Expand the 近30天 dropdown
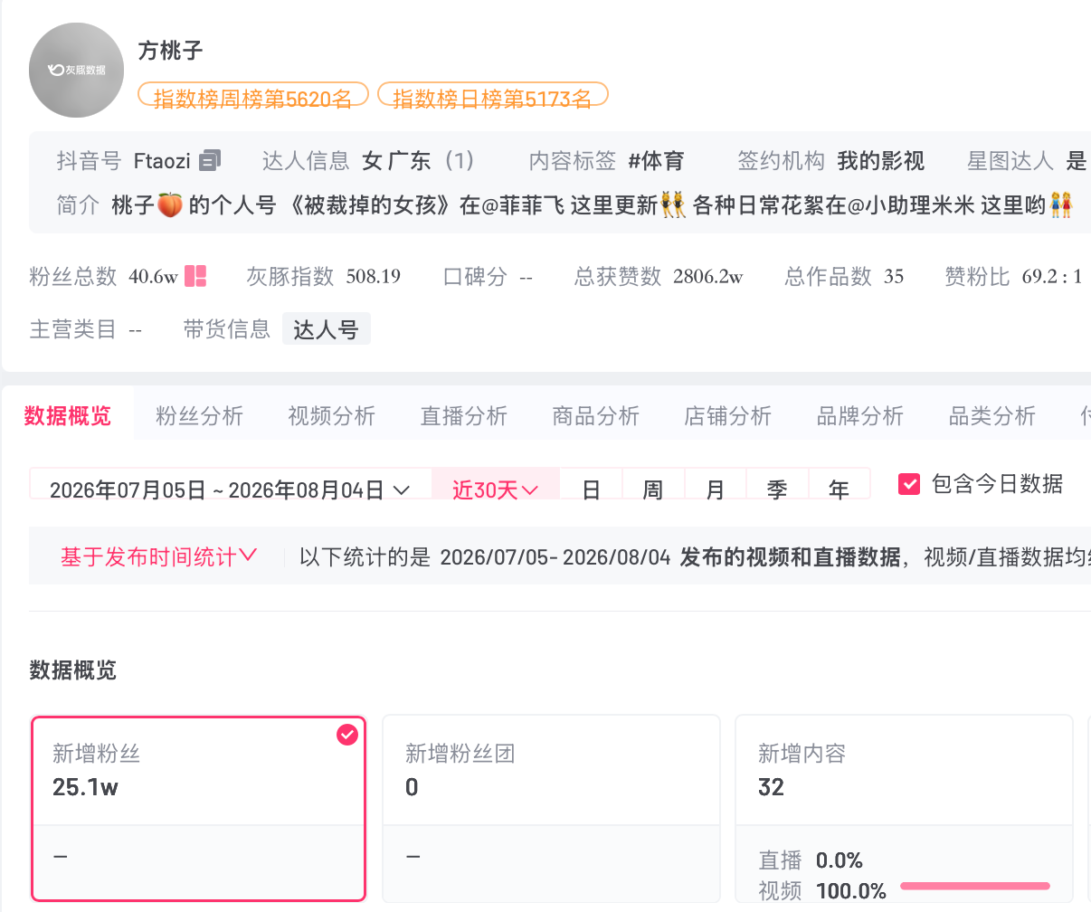 point(496,489)
